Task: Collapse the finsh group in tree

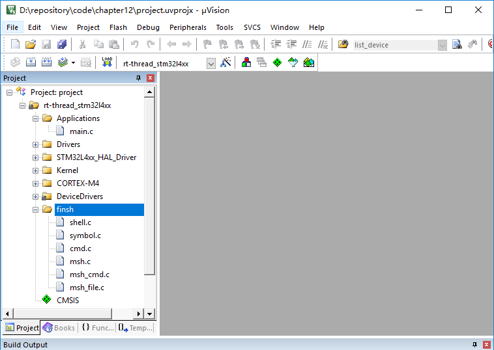Action: click(36, 209)
